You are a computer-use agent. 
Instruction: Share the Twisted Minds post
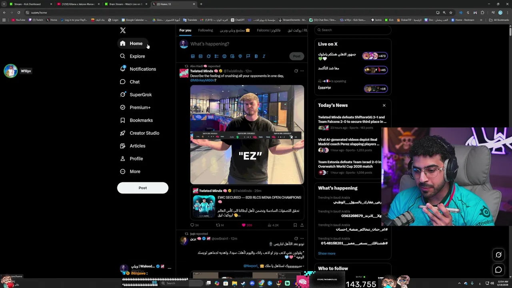pyautogui.click(x=302, y=225)
